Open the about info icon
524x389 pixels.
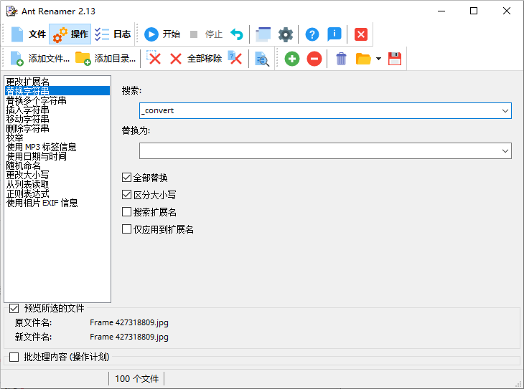334,34
